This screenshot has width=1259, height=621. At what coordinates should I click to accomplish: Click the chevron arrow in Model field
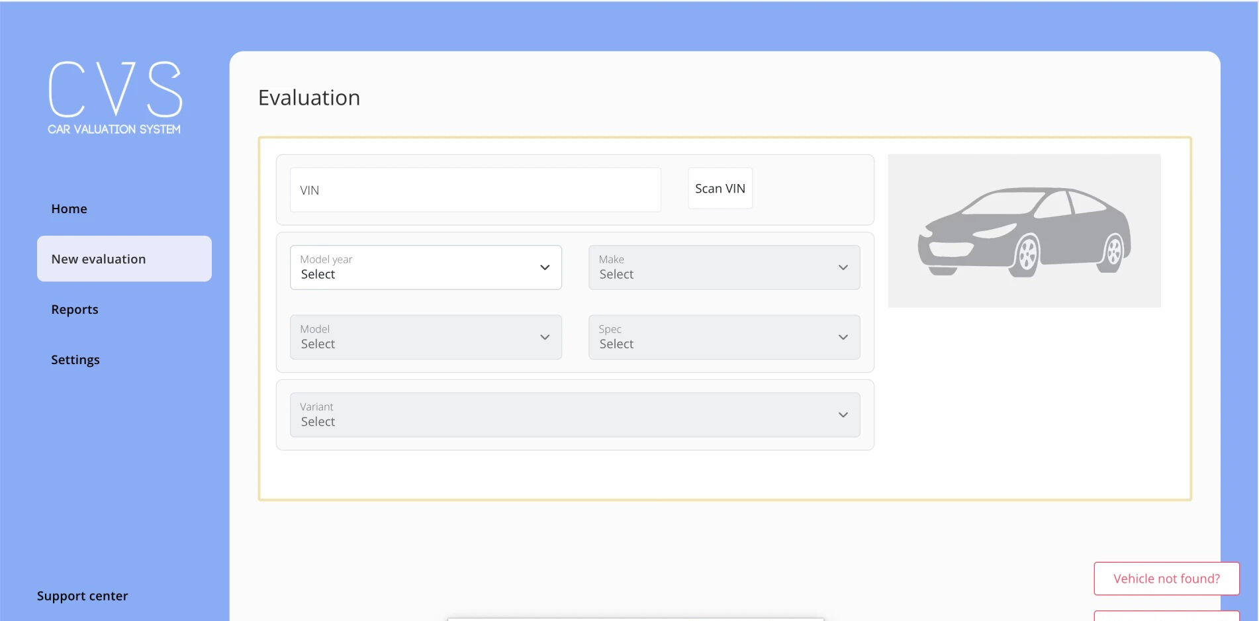point(545,337)
